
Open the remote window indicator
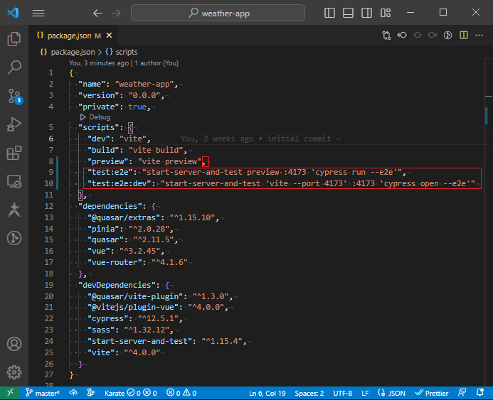[x=10, y=393]
